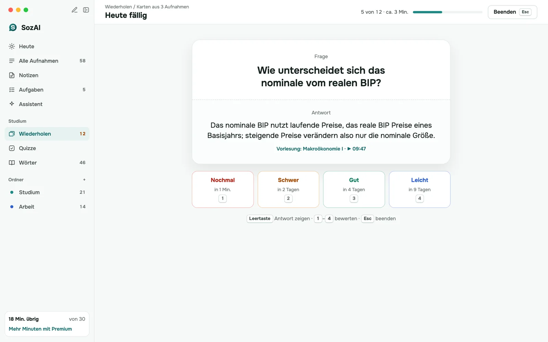Screen dimensions: 548x342
Task: Click the compose new note pencil icon
Action: coord(74,10)
